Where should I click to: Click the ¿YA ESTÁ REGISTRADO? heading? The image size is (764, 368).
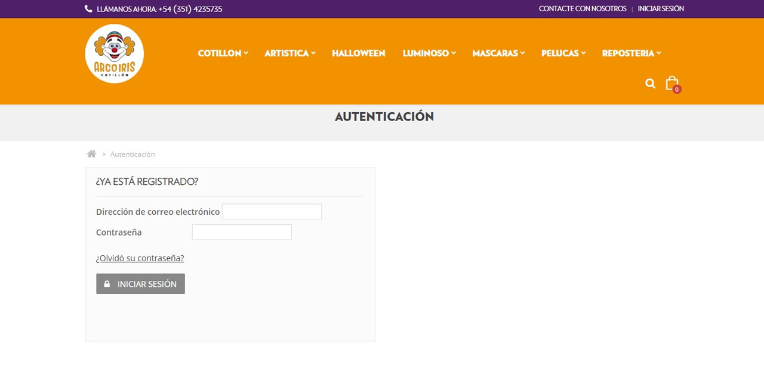[147, 181]
